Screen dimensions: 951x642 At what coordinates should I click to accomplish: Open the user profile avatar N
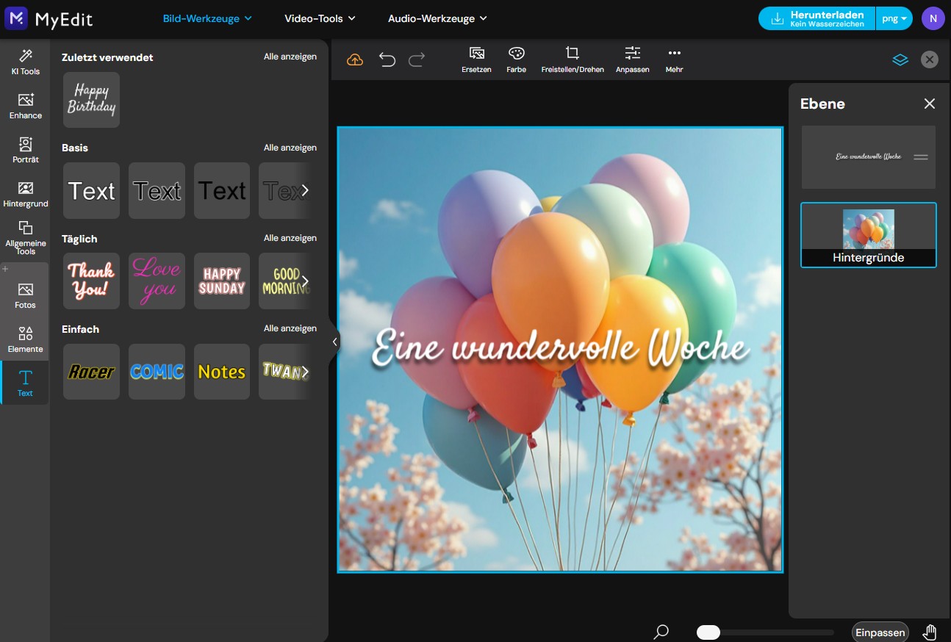[933, 18]
